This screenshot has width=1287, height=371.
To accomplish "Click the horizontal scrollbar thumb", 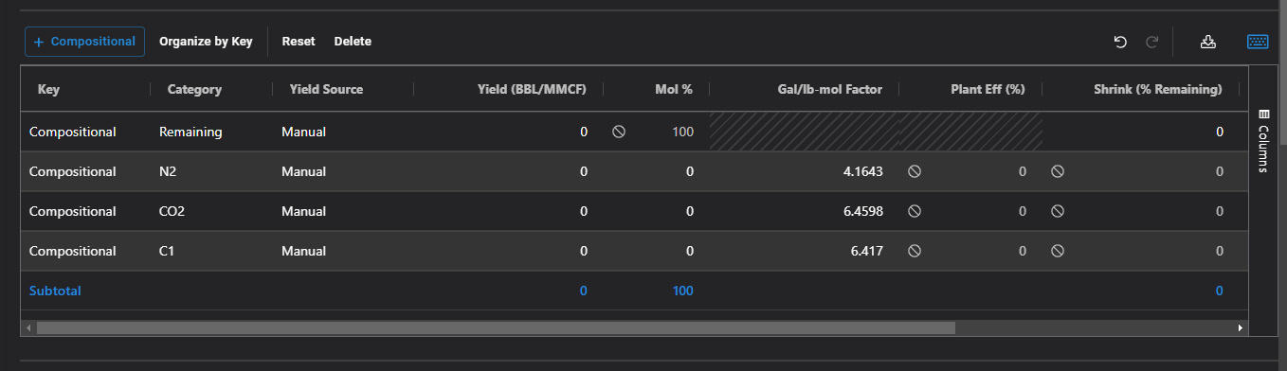I will coord(496,327).
